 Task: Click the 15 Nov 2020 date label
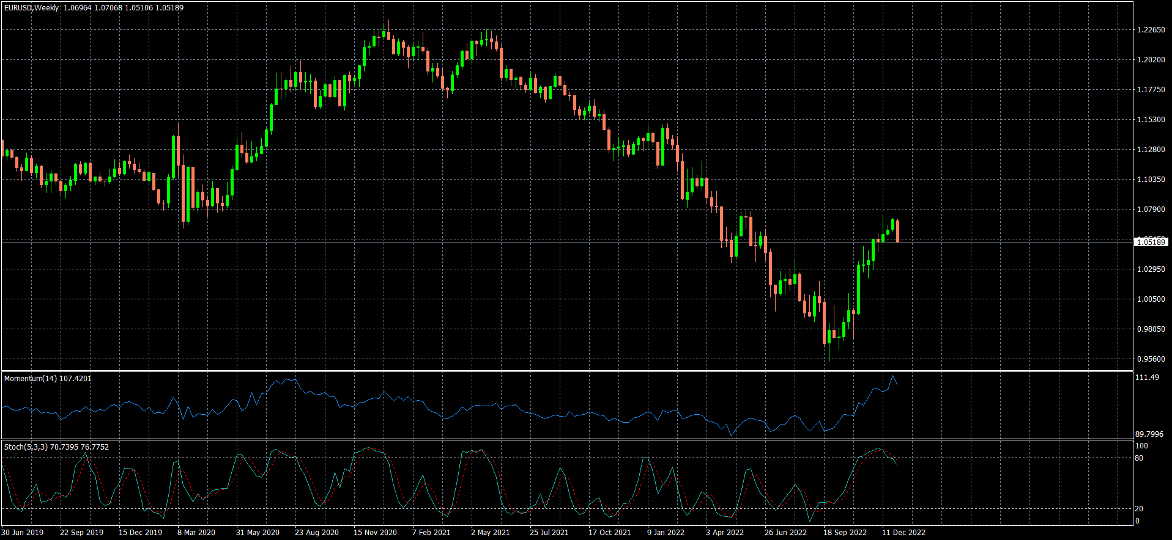point(375,533)
